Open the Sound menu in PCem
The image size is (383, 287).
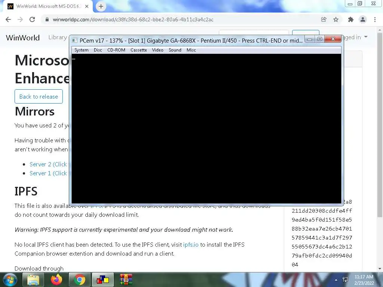point(175,50)
